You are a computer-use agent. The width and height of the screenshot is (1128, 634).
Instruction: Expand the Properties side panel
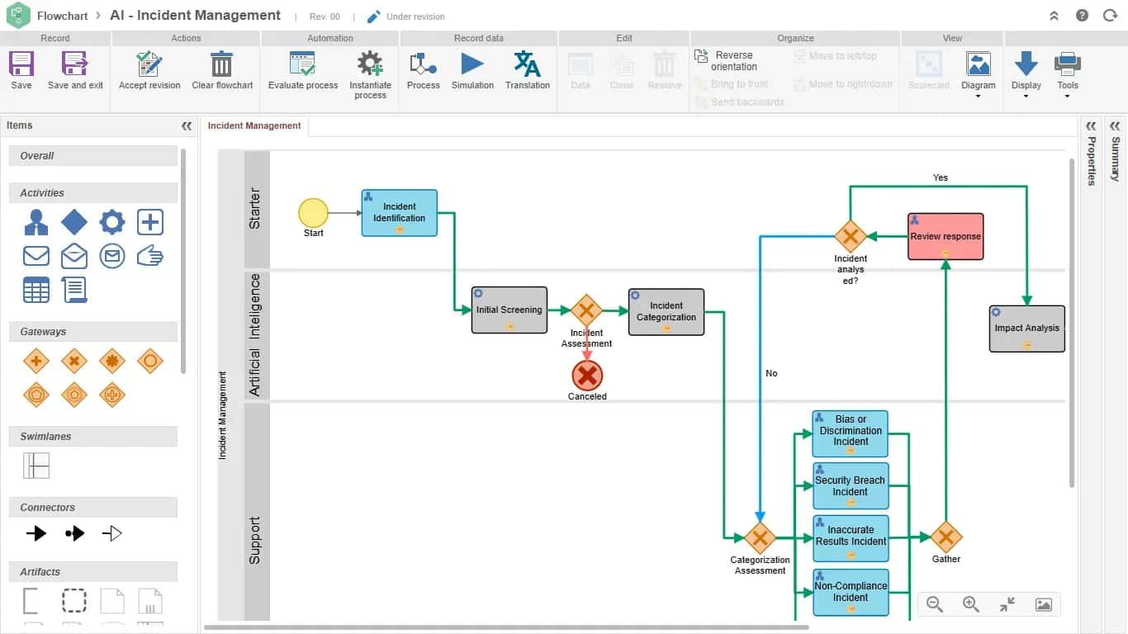(1091, 126)
